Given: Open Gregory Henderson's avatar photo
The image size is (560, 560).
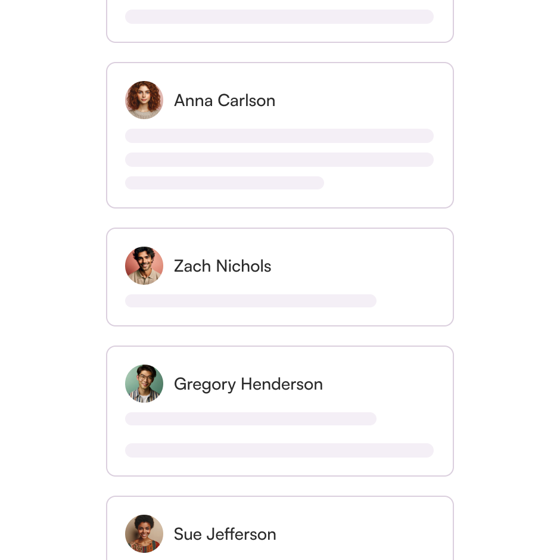Looking at the screenshot, I should 144,384.
